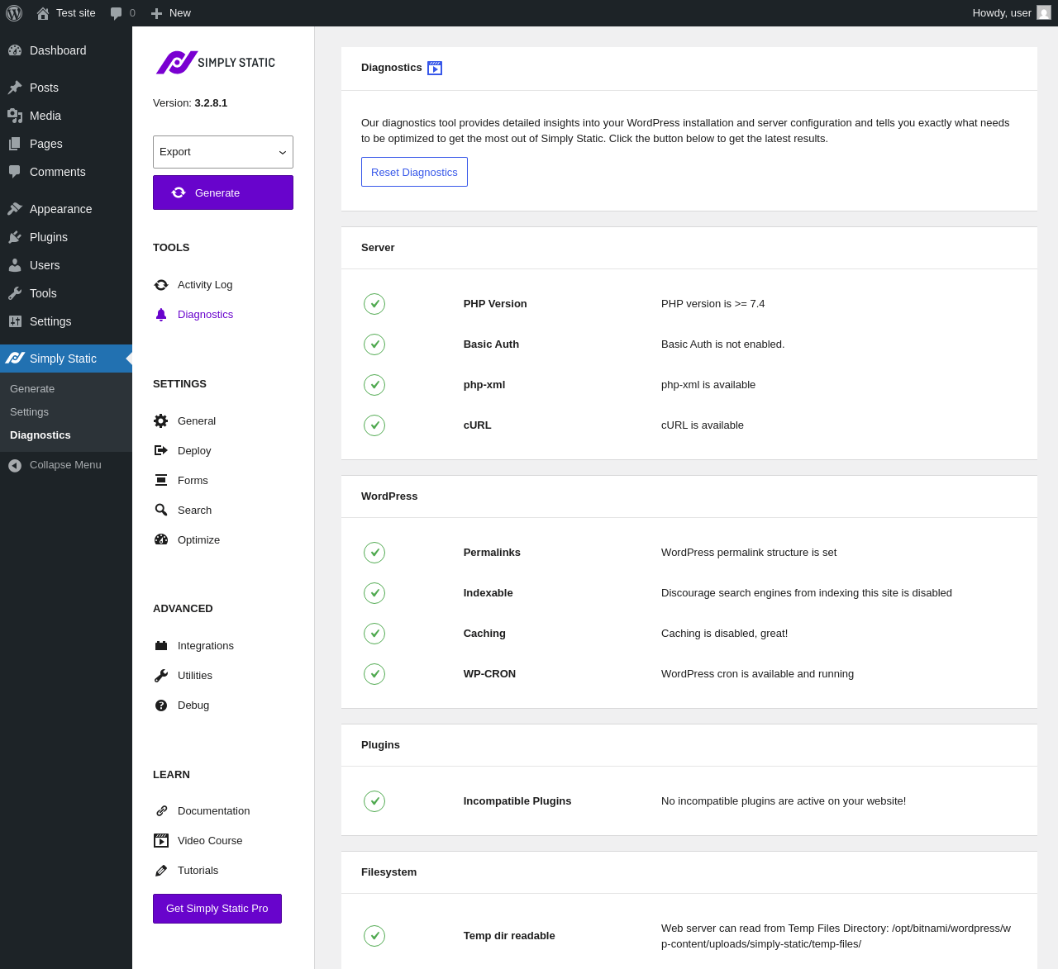Click the video icon beside Diagnostics heading
This screenshot has width=1058, height=969.
(435, 69)
